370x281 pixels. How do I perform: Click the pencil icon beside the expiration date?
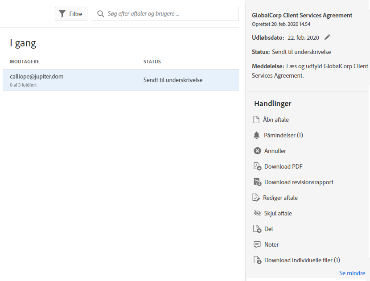327,37
